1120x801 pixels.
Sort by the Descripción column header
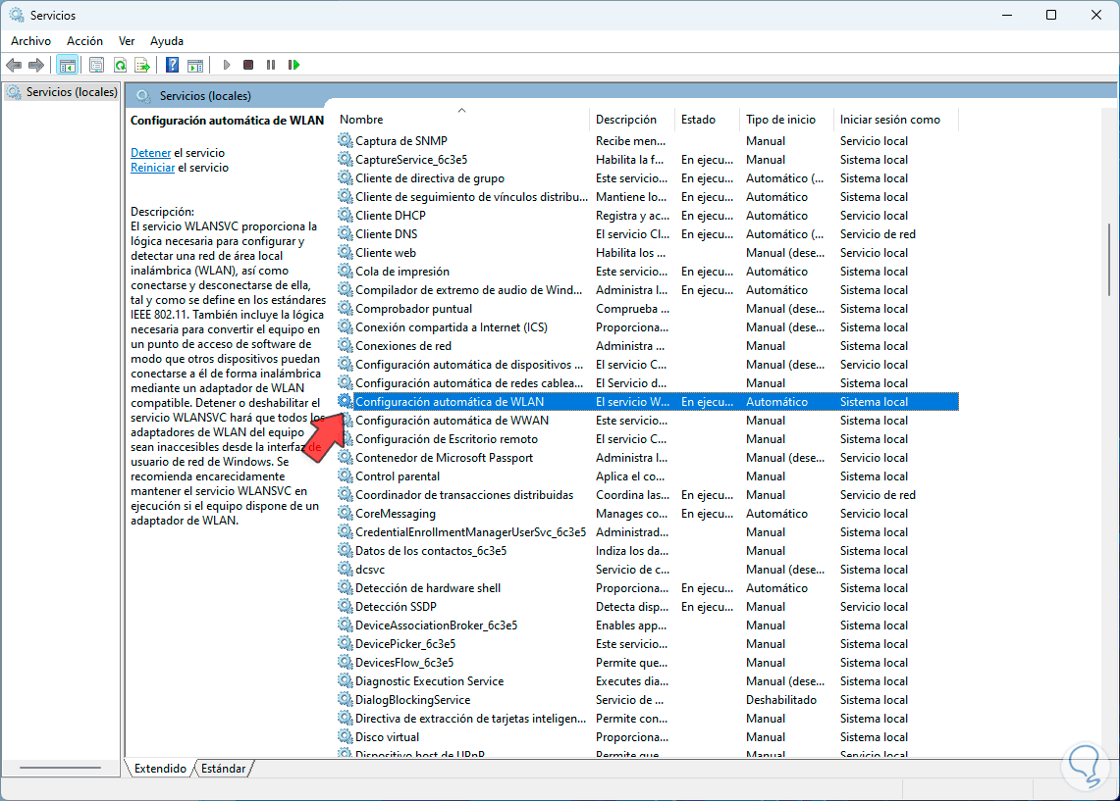[633, 119]
